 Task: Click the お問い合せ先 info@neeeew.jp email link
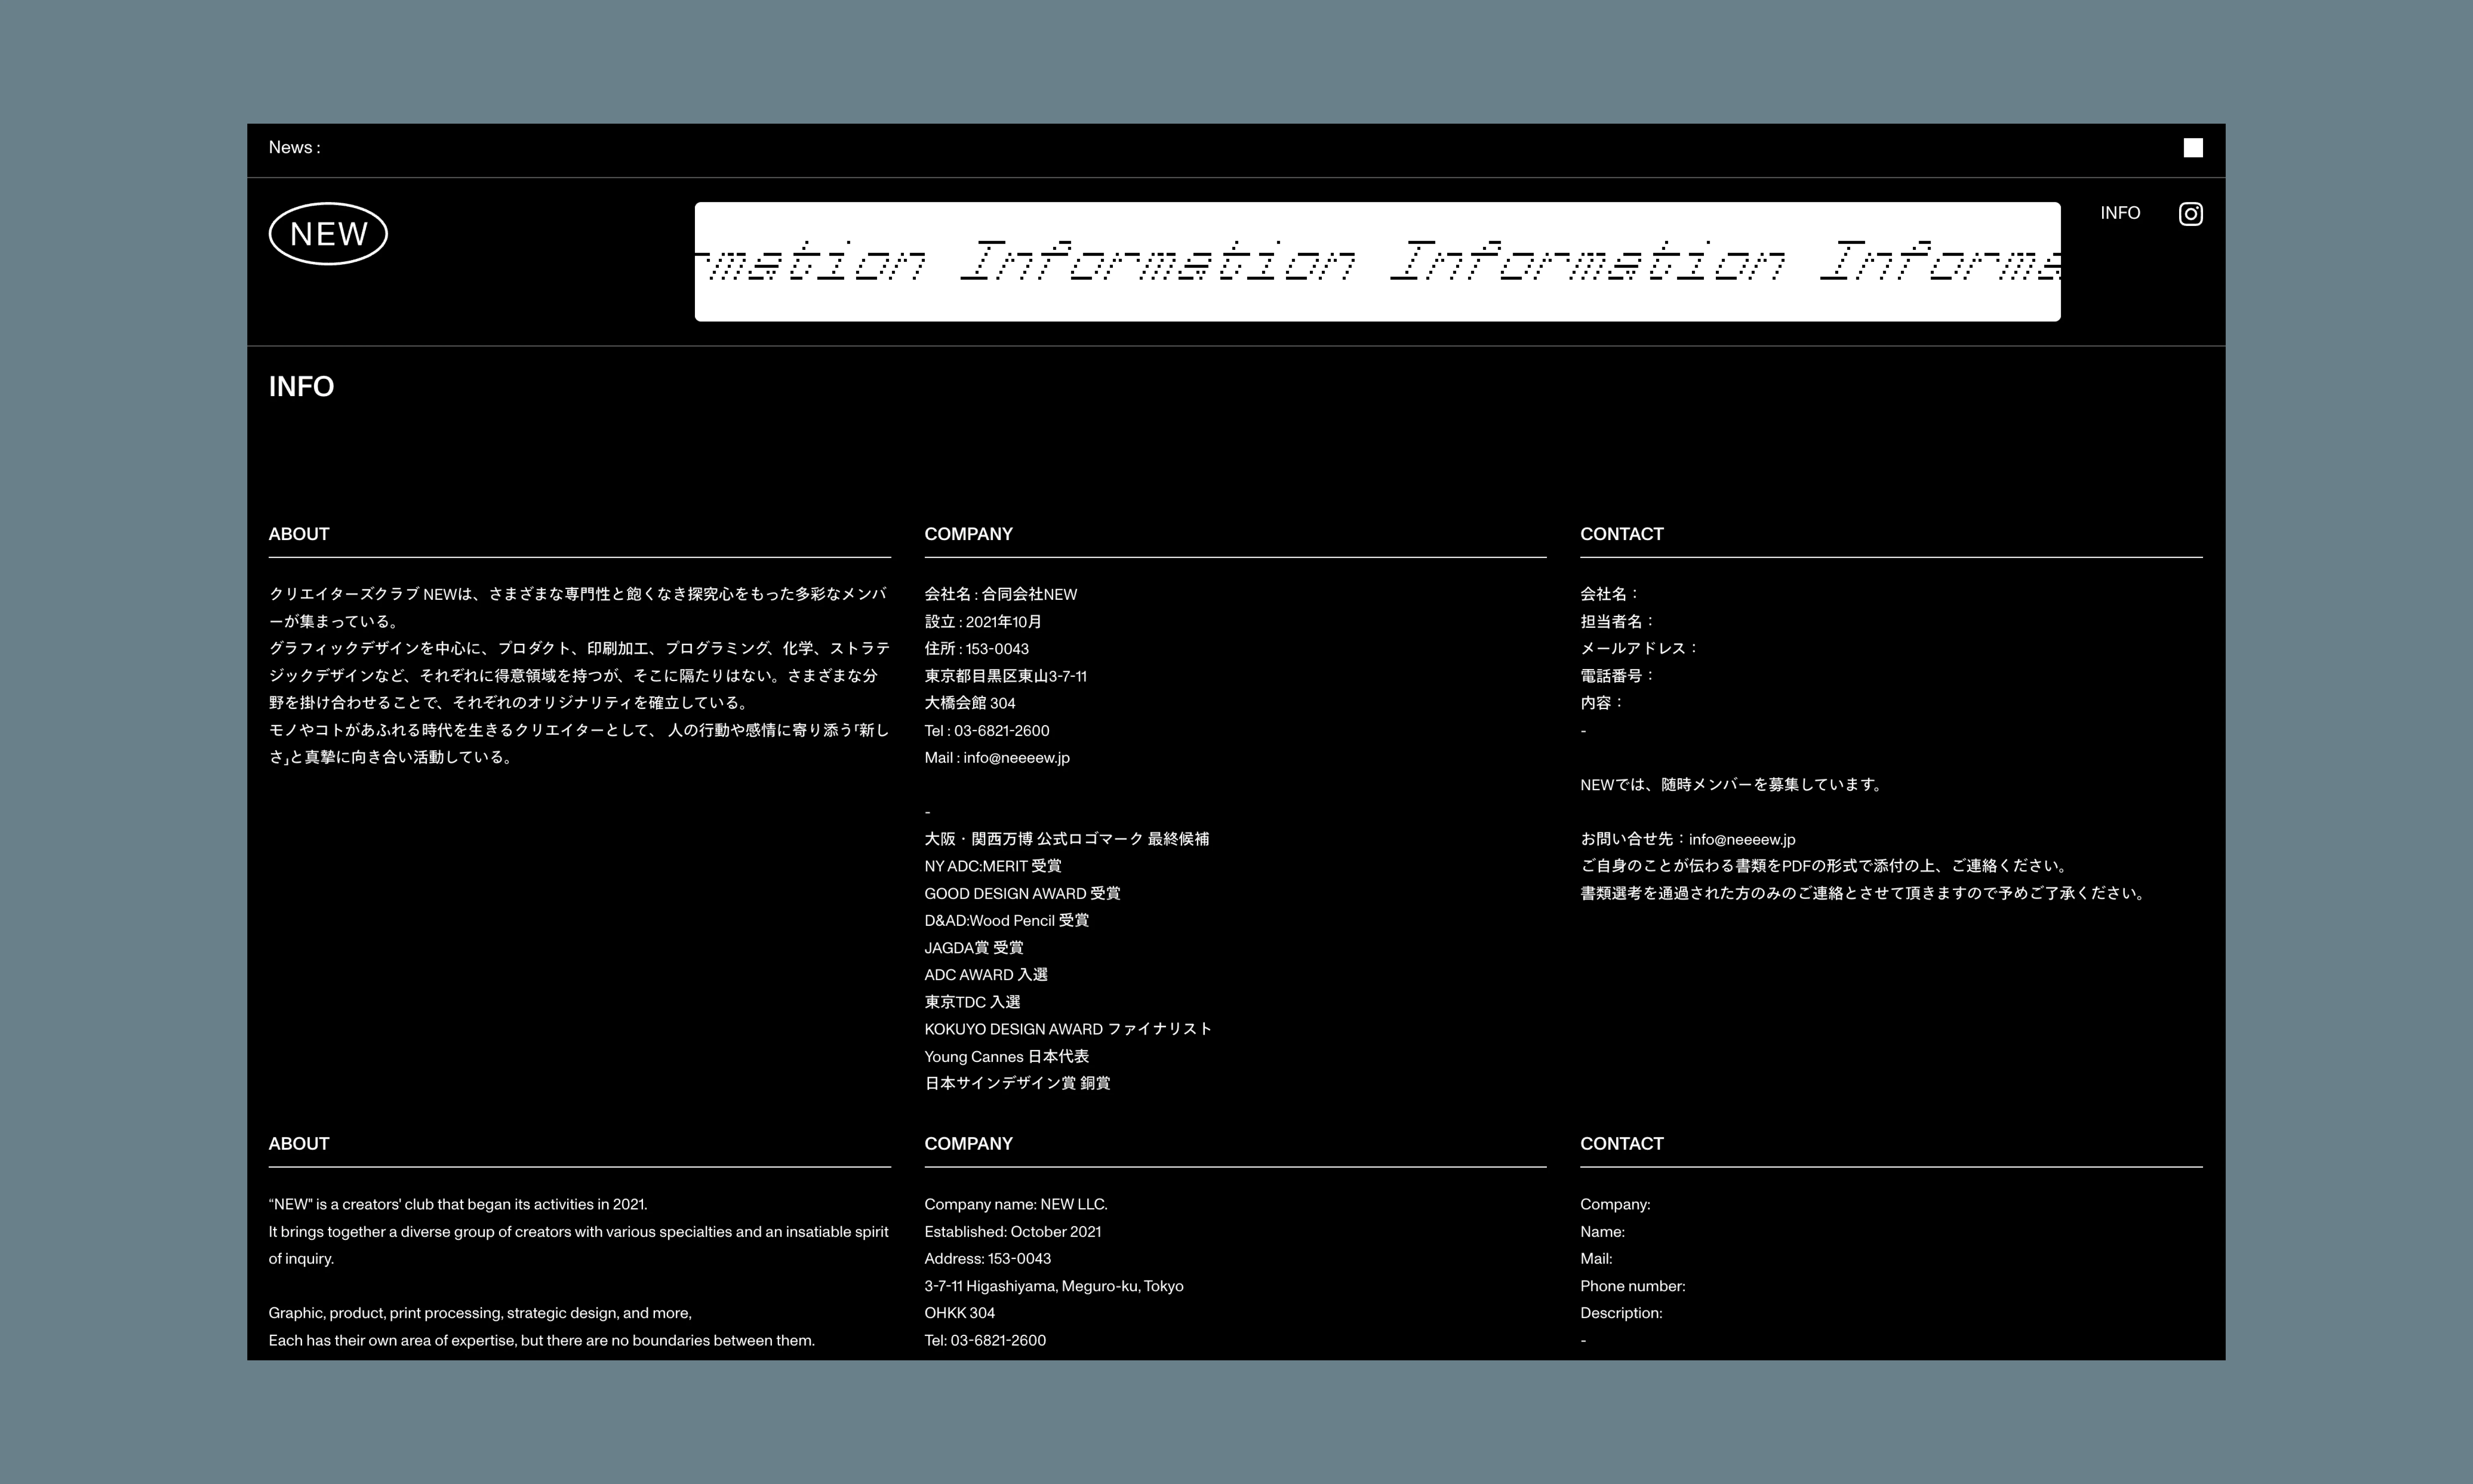[1741, 840]
